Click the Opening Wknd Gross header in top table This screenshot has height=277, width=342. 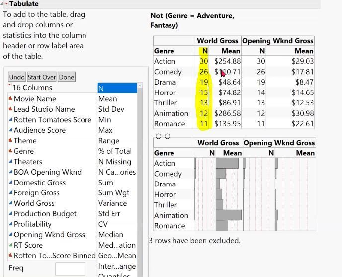click(x=278, y=41)
